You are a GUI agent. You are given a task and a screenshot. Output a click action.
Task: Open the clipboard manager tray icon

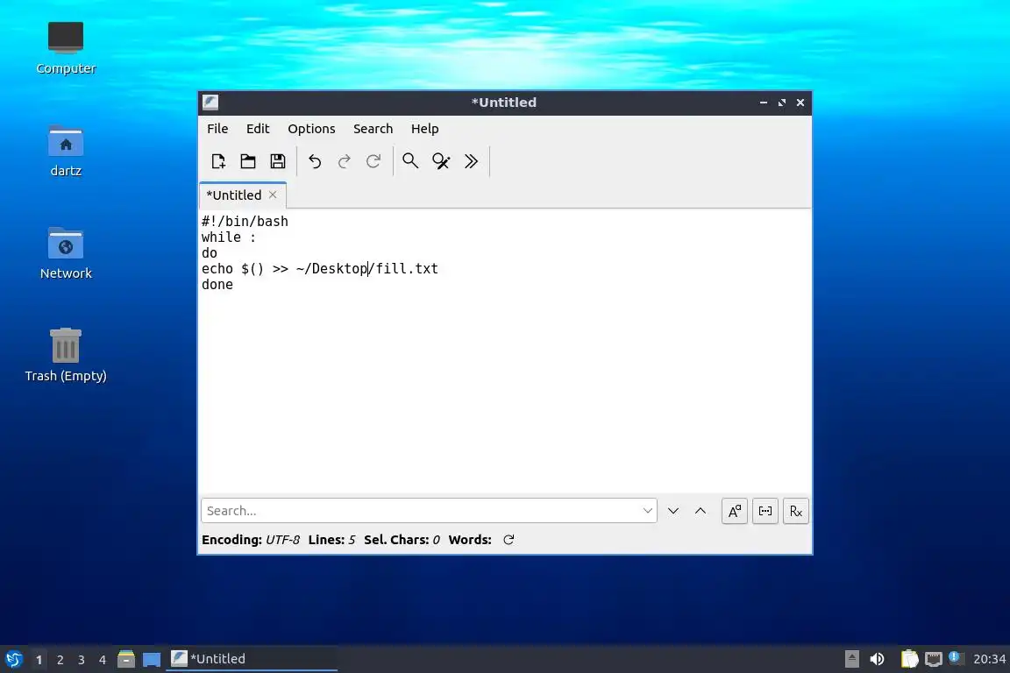[x=909, y=659]
